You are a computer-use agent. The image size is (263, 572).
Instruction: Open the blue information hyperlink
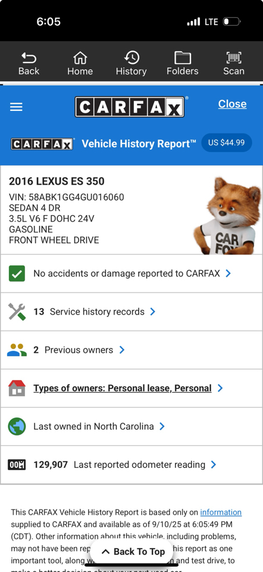coord(221,512)
